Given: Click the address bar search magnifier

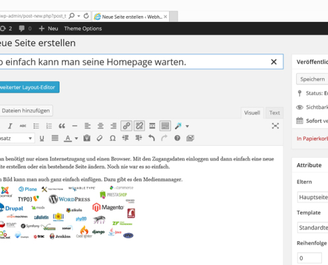Looking at the screenshot, I should tap(72, 16).
